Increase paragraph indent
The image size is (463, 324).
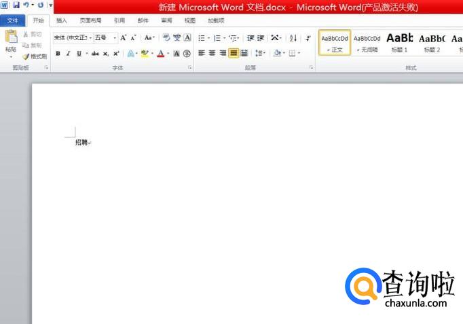[261, 38]
